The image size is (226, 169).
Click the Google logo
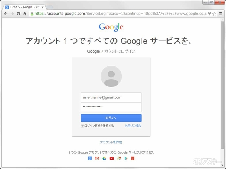pyautogui.click(x=111, y=27)
